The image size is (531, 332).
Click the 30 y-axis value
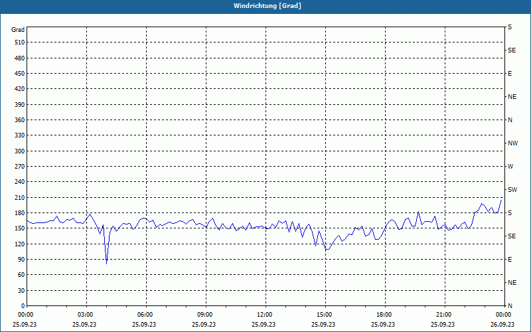click(x=21, y=291)
